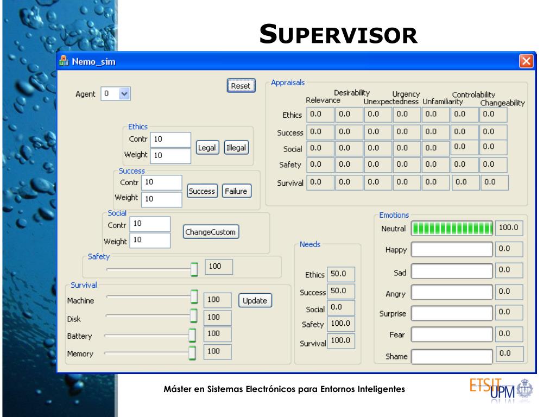Click the Machine value field showing 100
This screenshot has width=556, height=417.
click(x=217, y=300)
